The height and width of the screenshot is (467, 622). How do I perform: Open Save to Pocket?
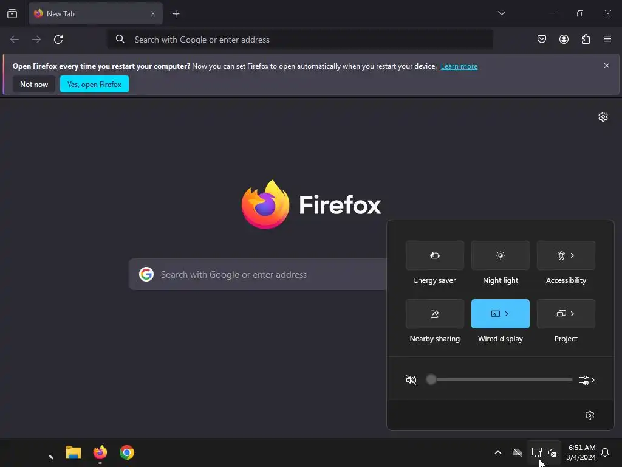click(x=541, y=39)
